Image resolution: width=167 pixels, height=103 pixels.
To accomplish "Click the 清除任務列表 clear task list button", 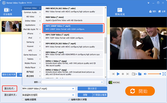I will point(9,75).
